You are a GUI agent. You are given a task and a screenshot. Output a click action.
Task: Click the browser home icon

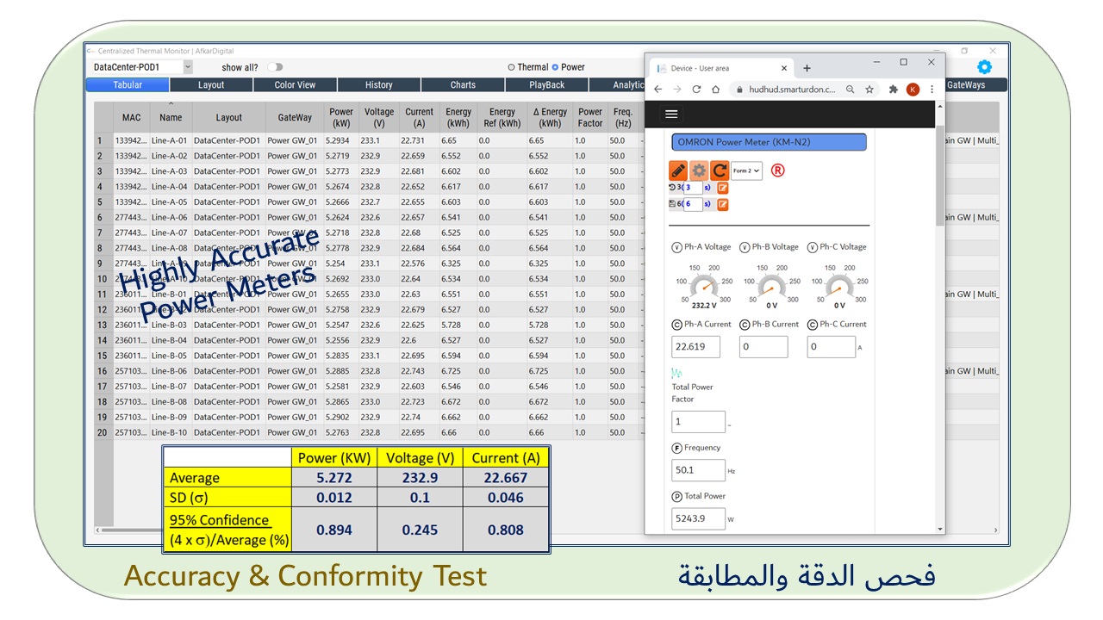pyautogui.click(x=716, y=90)
